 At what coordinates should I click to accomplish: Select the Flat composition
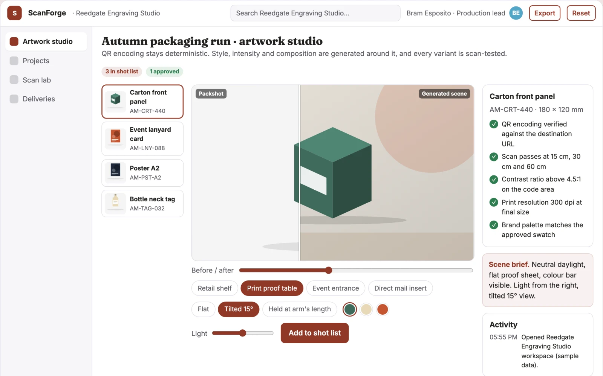click(x=204, y=309)
